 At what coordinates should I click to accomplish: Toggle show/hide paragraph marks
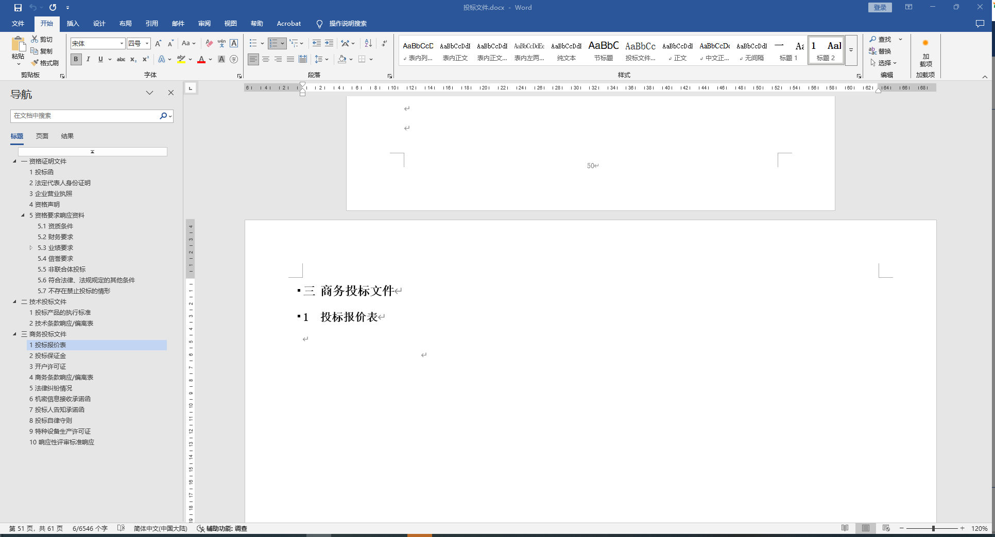point(384,43)
